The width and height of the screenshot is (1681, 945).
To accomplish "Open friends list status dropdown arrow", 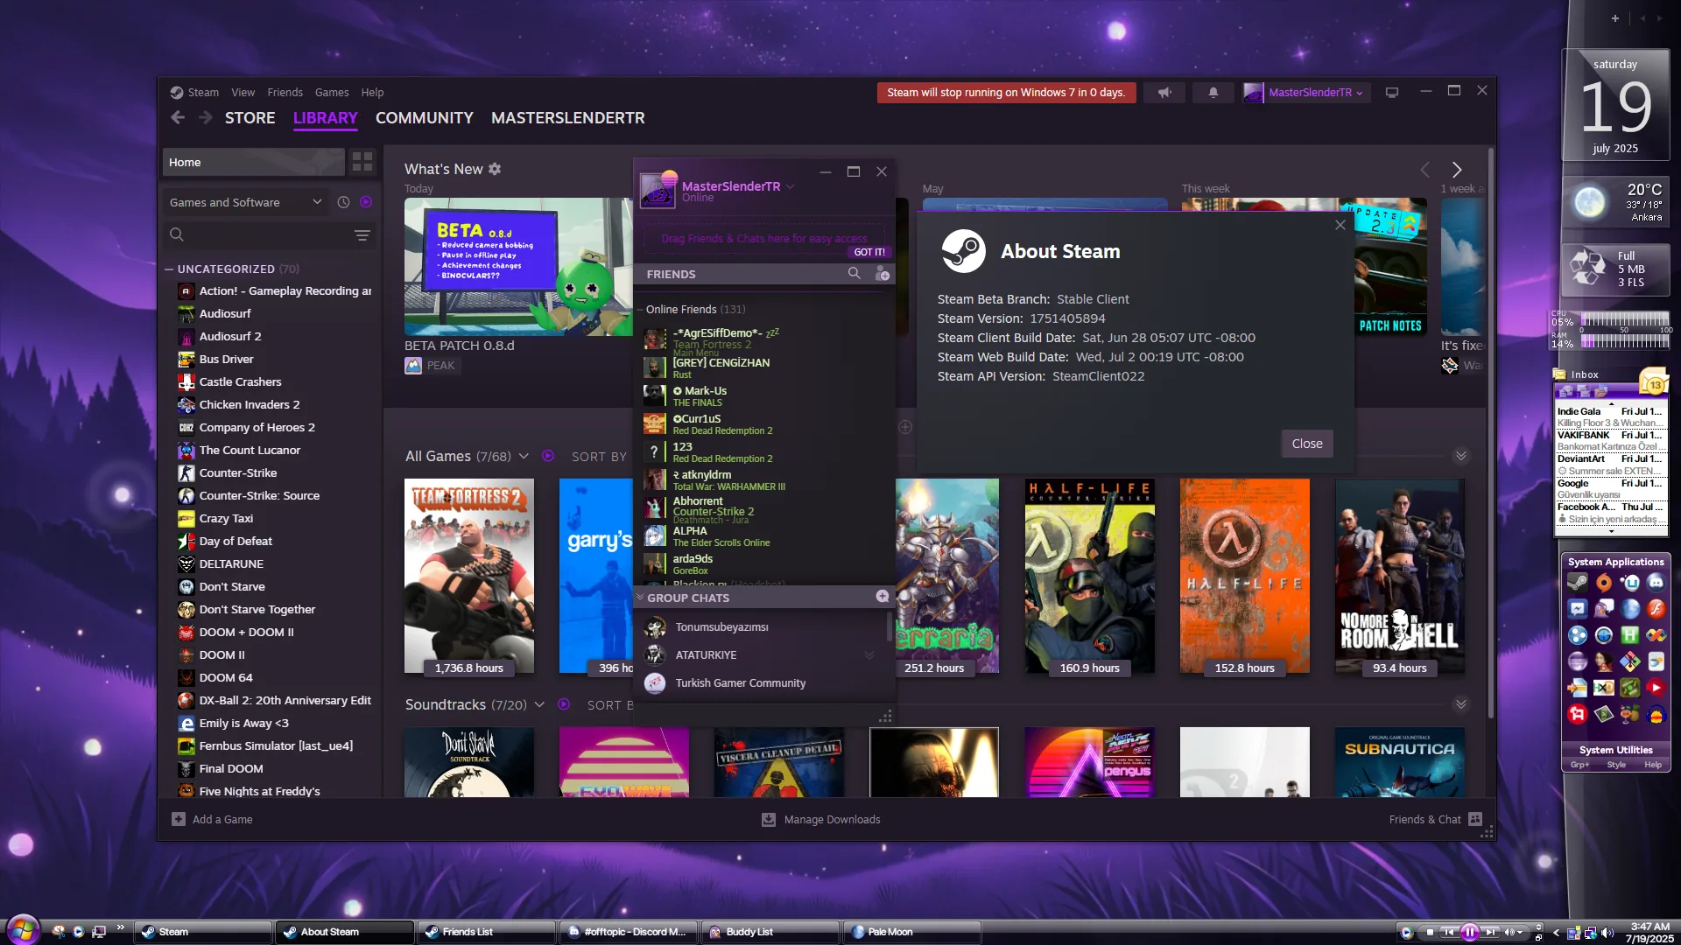I will point(791,186).
